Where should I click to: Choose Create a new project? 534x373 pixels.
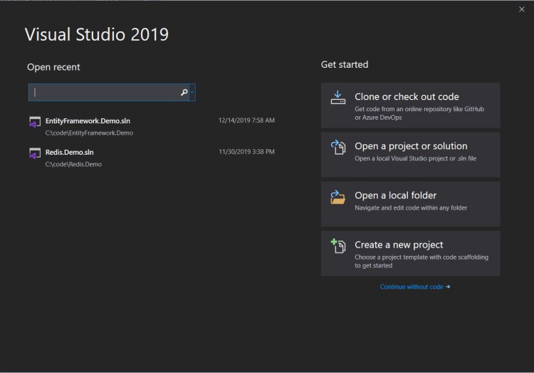pyautogui.click(x=410, y=253)
